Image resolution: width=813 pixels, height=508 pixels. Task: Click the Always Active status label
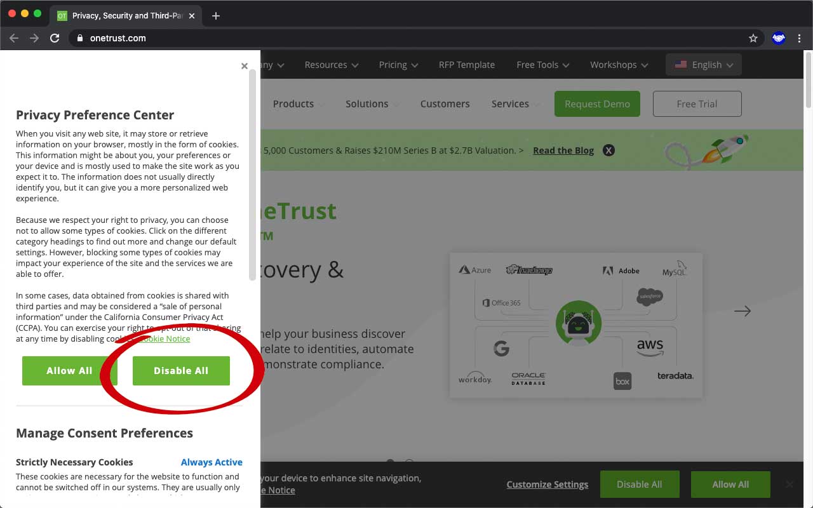click(x=212, y=462)
